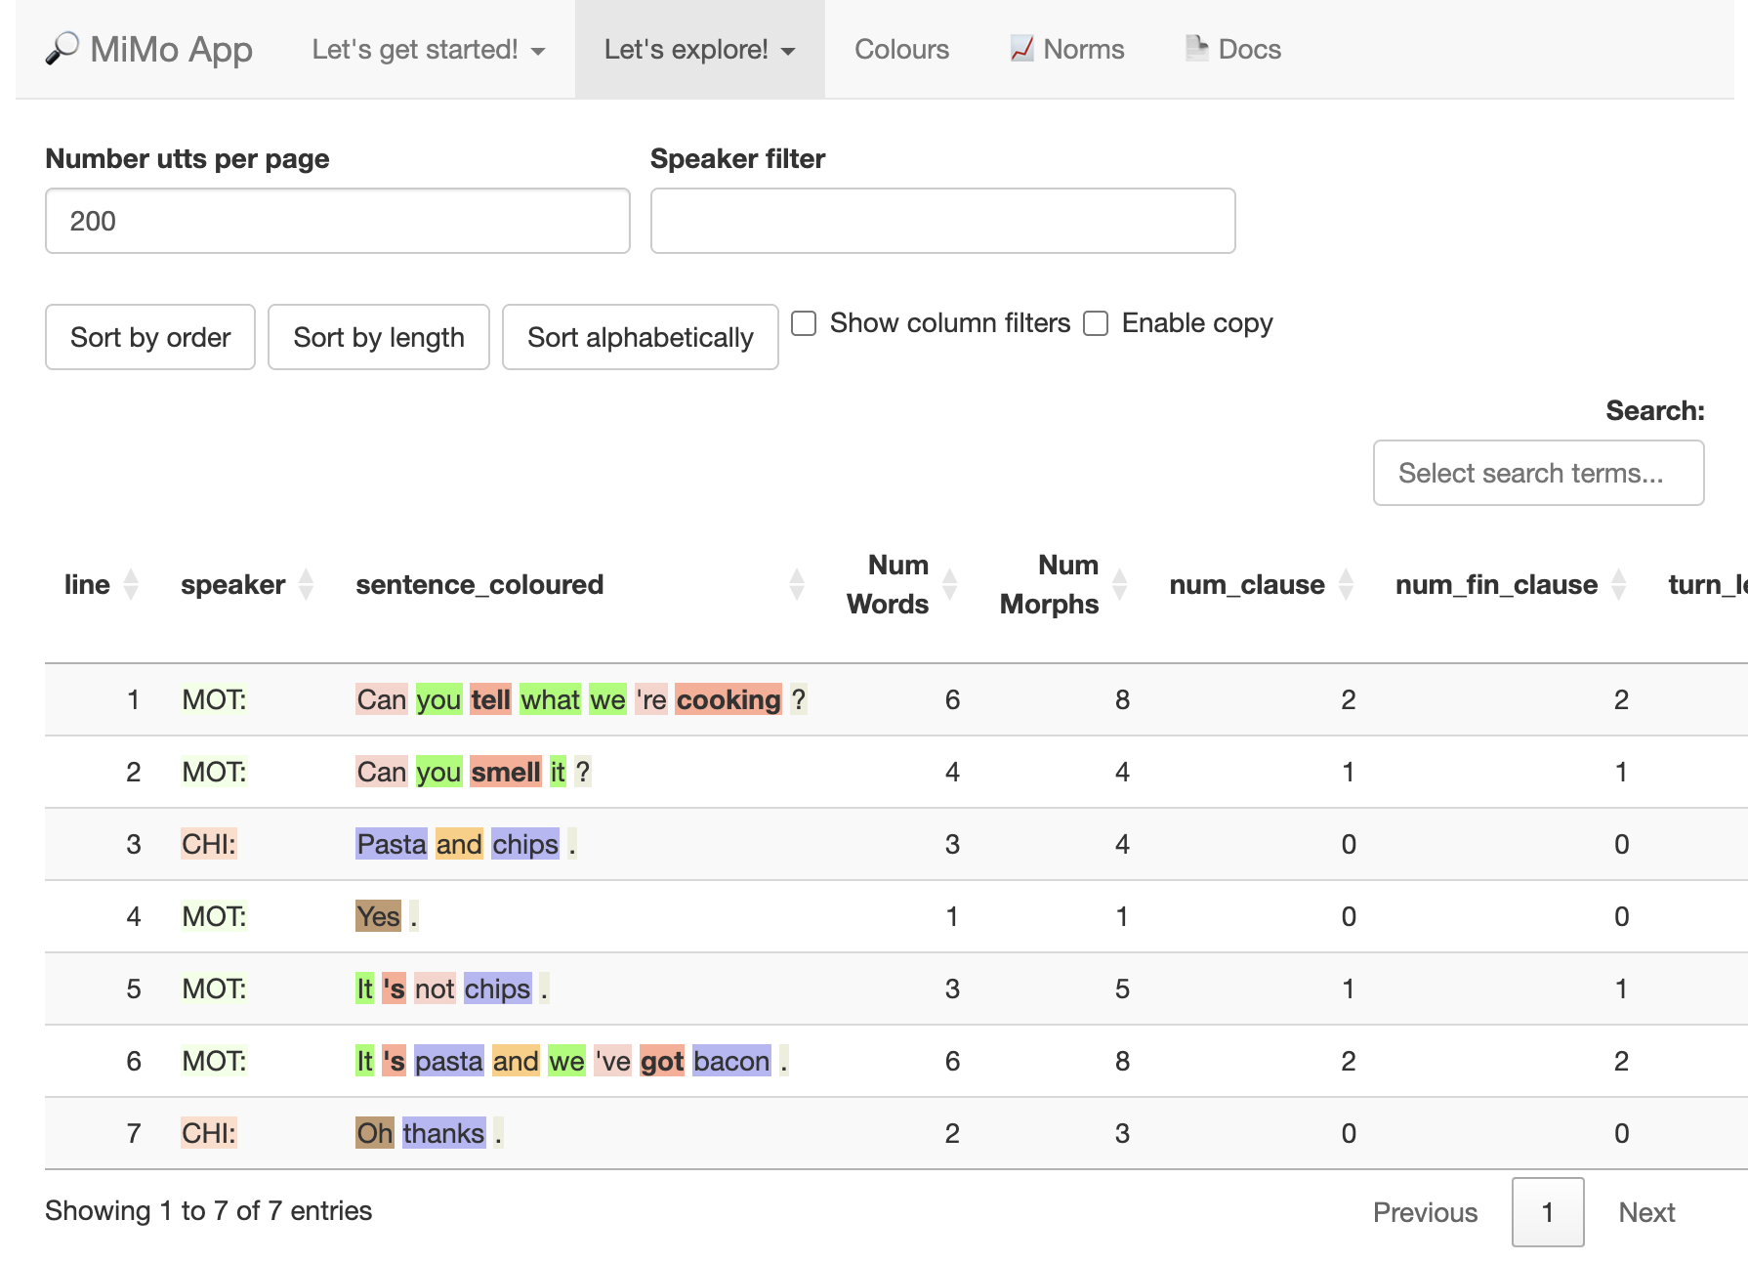The image size is (1748, 1262).
Task: Tick the Enable copy checkbox
Action: 1096,323
